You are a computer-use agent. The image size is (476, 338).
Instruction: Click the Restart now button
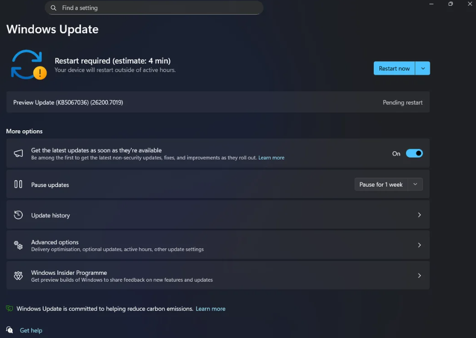(394, 69)
